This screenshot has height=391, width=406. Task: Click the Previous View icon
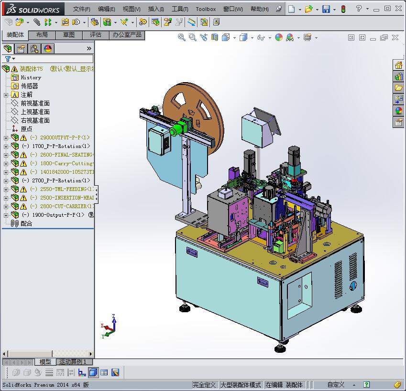click(204, 37)
